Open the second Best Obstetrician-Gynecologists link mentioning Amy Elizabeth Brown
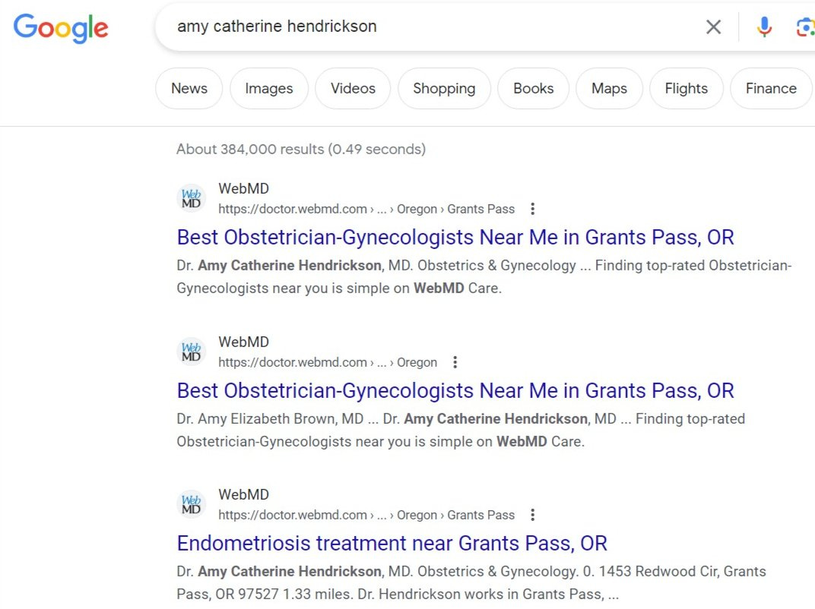This screenshot has width=815, height=609. (x=455, y=390)
